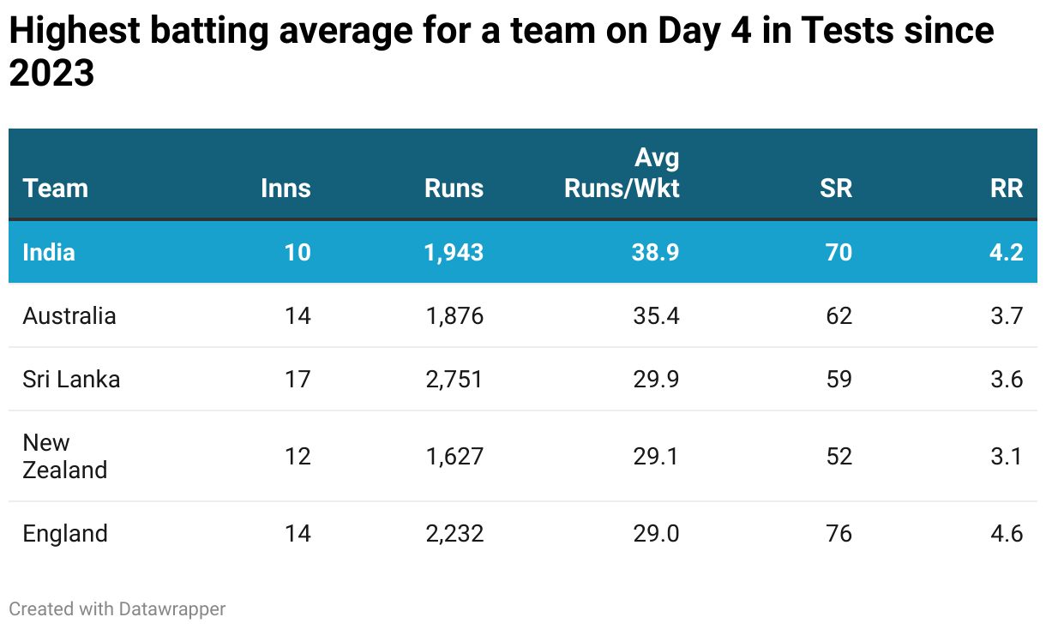
Task: Click New Zealand's 52 strike rate cell
Action: click(839, 456)
